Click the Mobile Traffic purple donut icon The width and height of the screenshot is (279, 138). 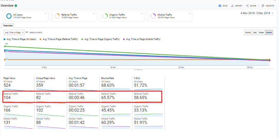pos(153,16)
